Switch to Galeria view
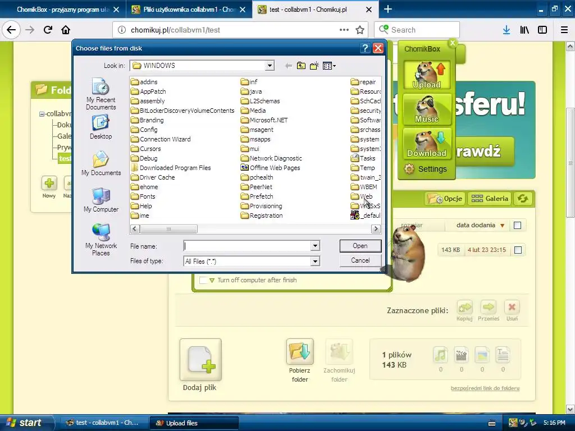This screenshot has width=575, height=431. (489, 199)
